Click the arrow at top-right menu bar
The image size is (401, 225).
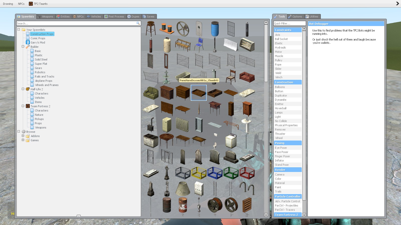pyautogui.click(x=397, y=3)
